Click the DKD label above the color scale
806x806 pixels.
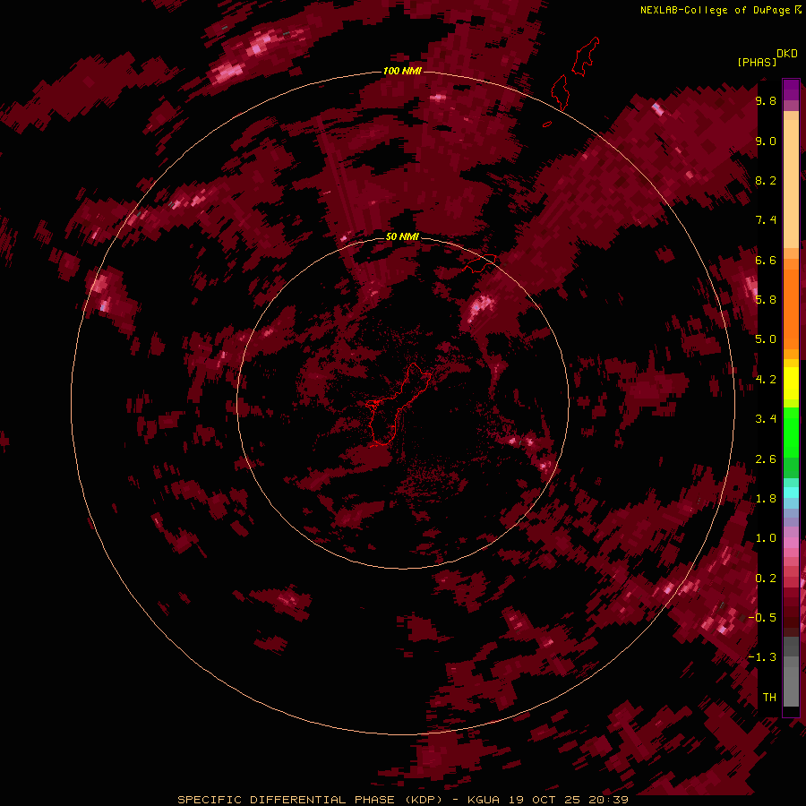click(x=787, y=54)
